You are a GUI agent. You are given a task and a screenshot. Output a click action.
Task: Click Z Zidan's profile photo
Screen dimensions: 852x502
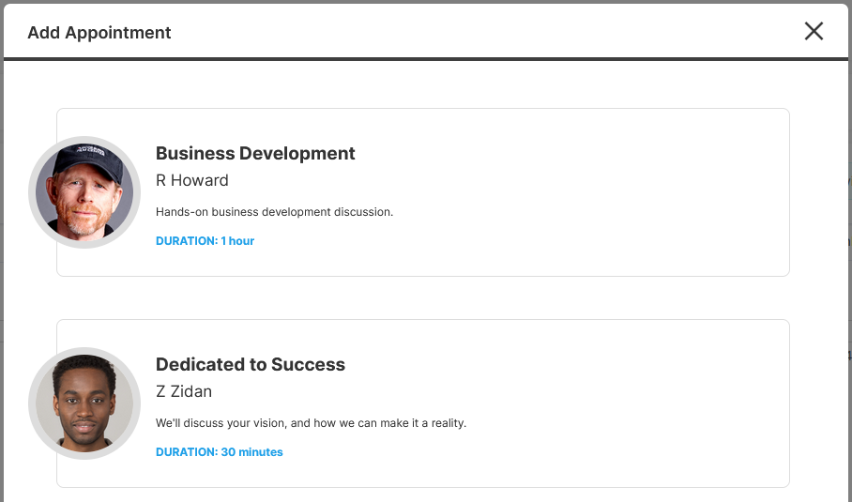point(84,403)
